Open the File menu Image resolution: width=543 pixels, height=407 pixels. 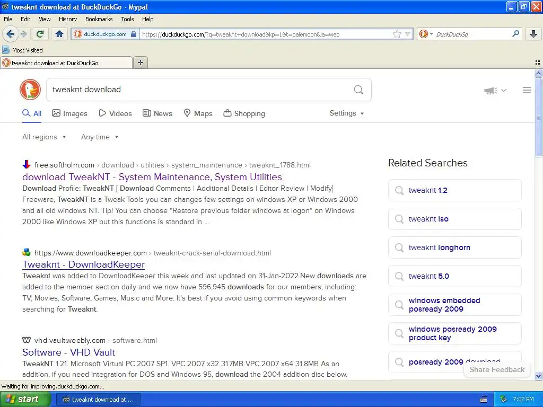(8, 19)
